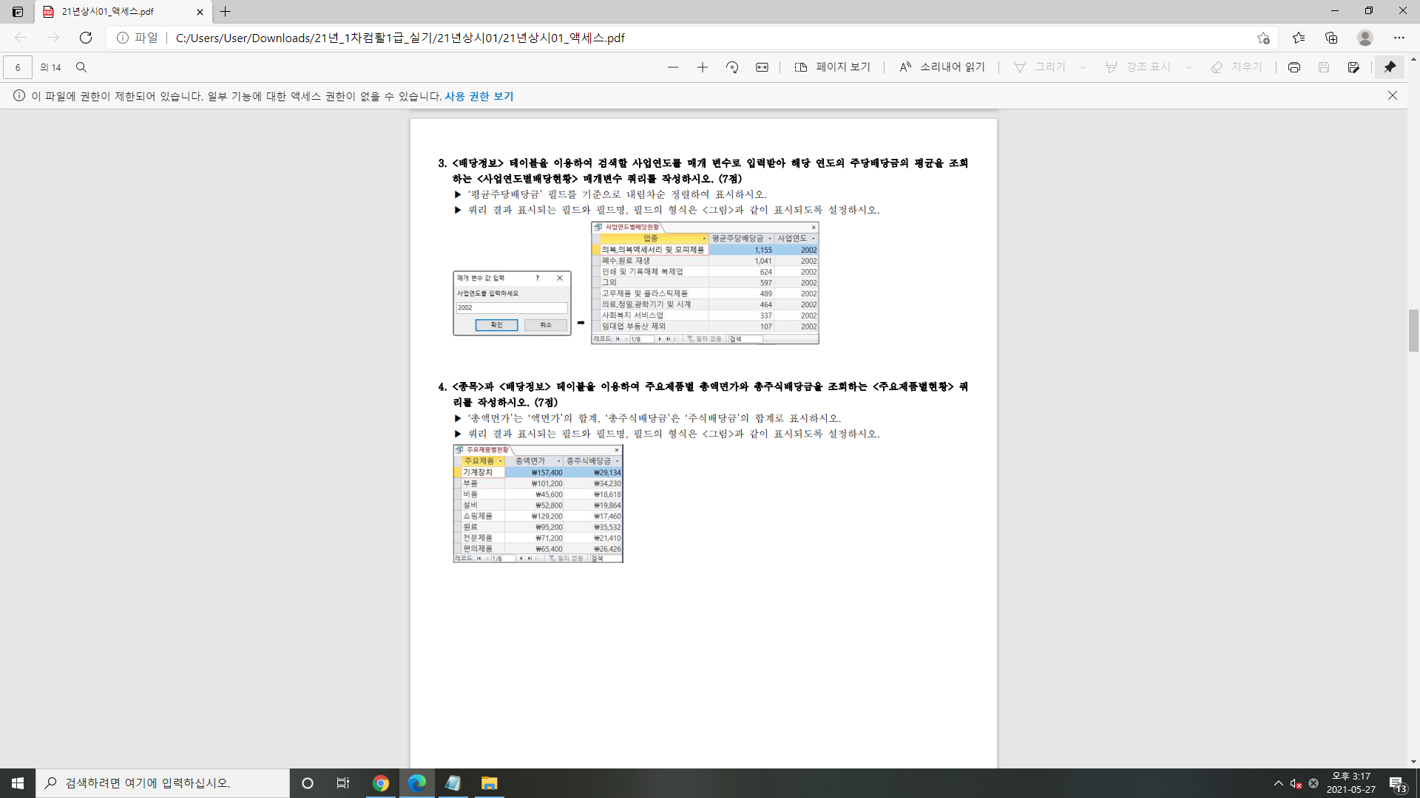Screen dimensions: 1420x798
Task: Click the page number input field
Action: [18, 67]
